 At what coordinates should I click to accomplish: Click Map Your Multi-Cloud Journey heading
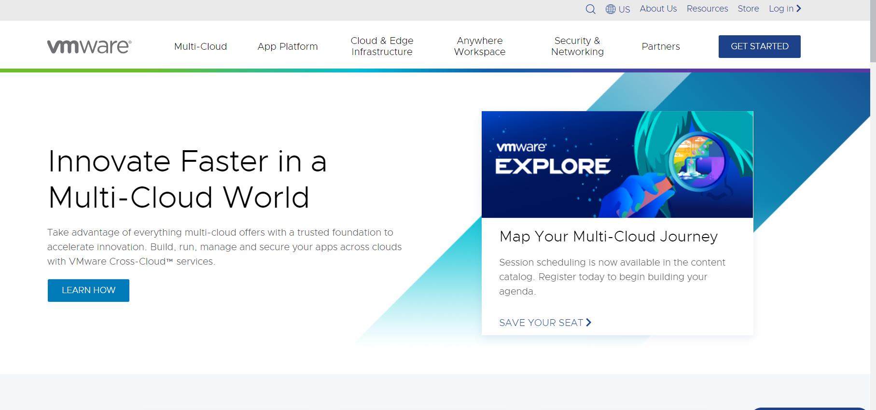tap(609, 236)
